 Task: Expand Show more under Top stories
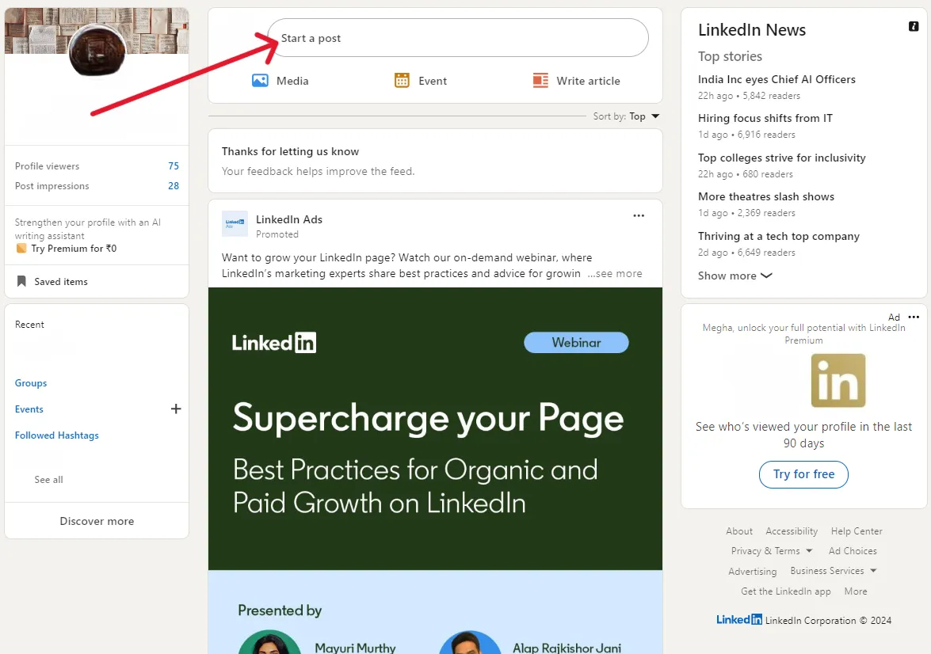[x=734, y=276]
